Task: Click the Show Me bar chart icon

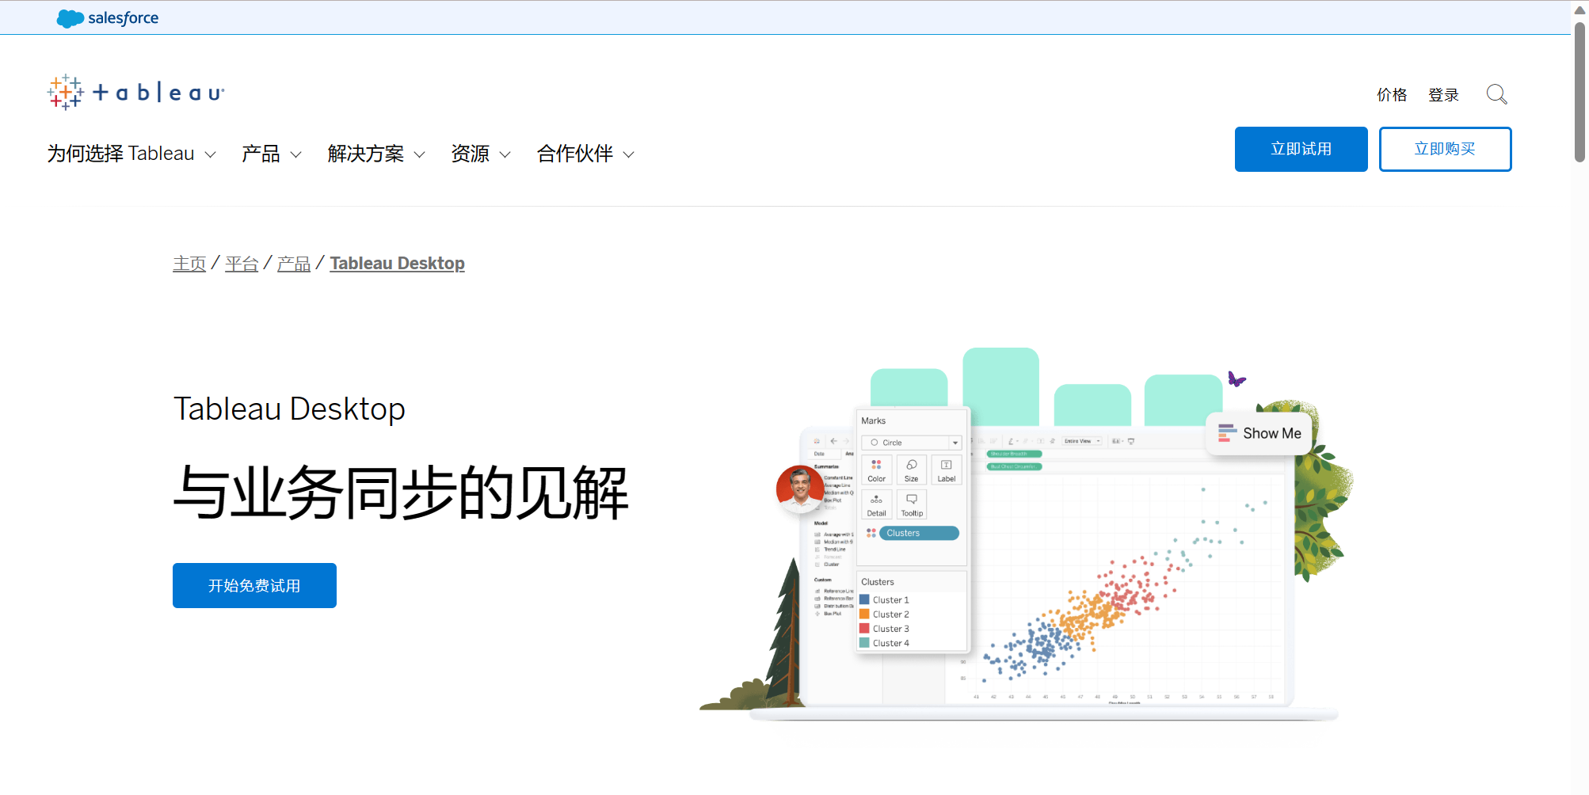Action: point(1227,432)
